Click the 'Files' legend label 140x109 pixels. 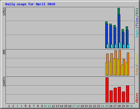137,22
